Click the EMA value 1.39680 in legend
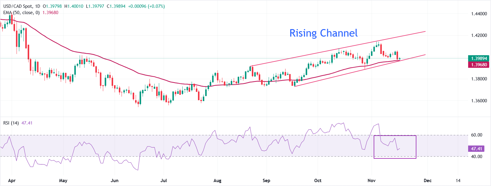The height and width of the screenshot is (186, 491). coord(50,13)
